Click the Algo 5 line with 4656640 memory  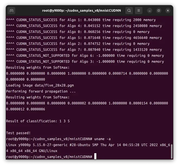(84, 38)
